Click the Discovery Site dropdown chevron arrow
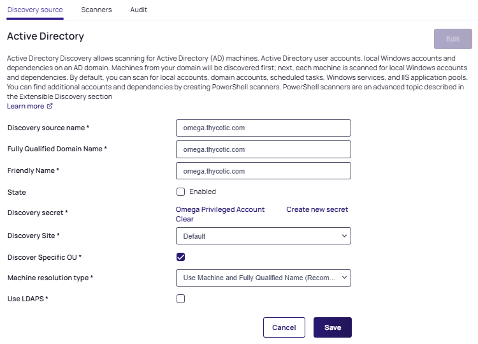 click(x=344, y=236)
